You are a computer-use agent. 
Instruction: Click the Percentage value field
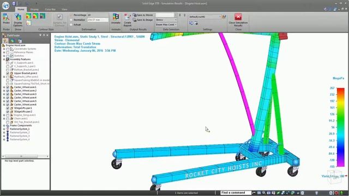(x=98, y=15)
